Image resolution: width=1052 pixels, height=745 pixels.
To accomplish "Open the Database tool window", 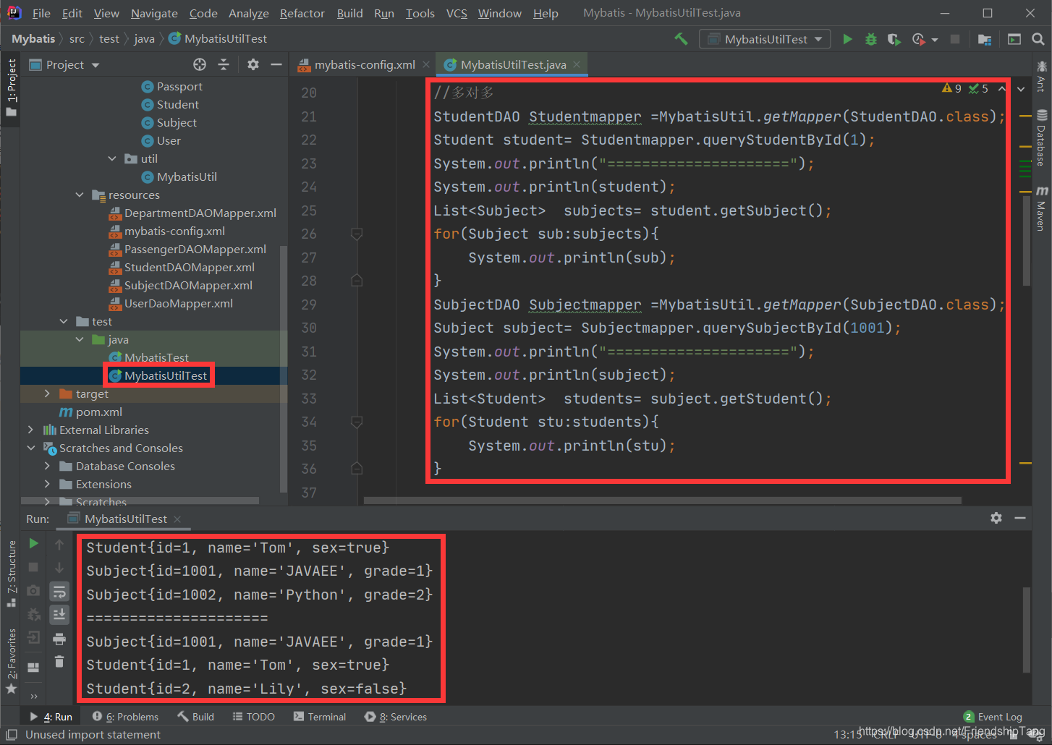I will point(1041,137).
